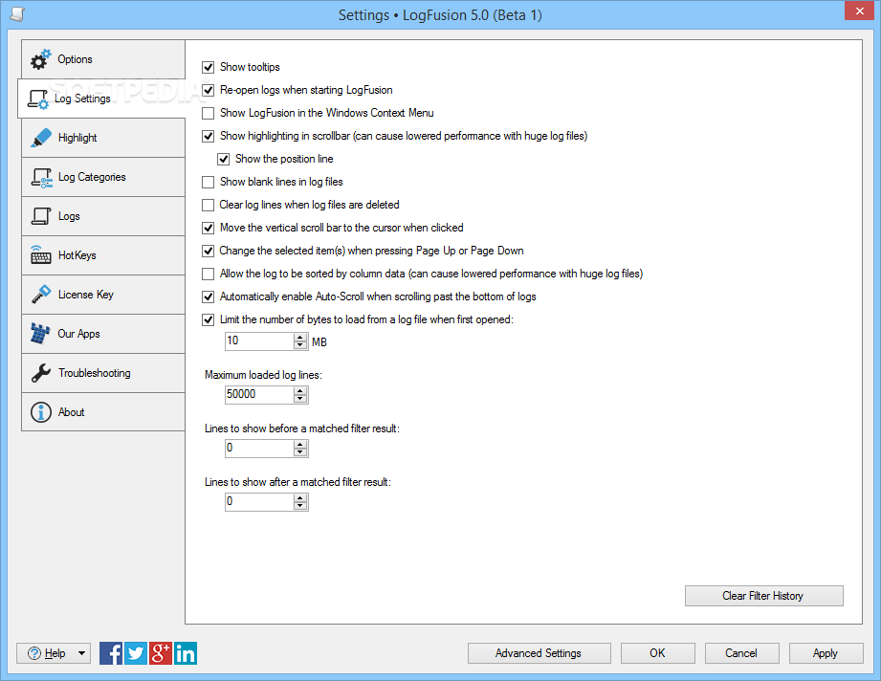Open the LinkedIn social link icon
Image resolution: width=881 pixels, height=681 pixels.
(x=186, y=653)
